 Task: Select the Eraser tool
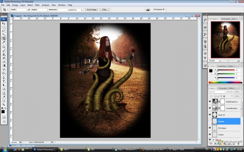coord(4,62)
